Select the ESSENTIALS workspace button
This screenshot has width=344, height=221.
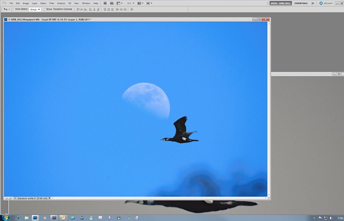(x=301, y=3)
